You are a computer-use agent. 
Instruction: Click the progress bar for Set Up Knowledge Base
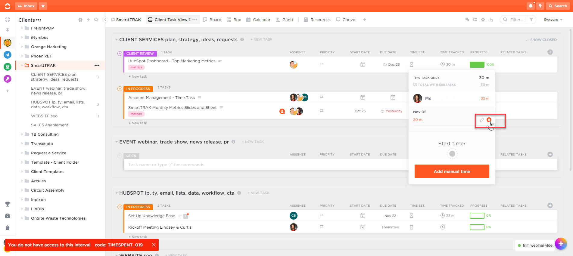[x=477, y=216]
